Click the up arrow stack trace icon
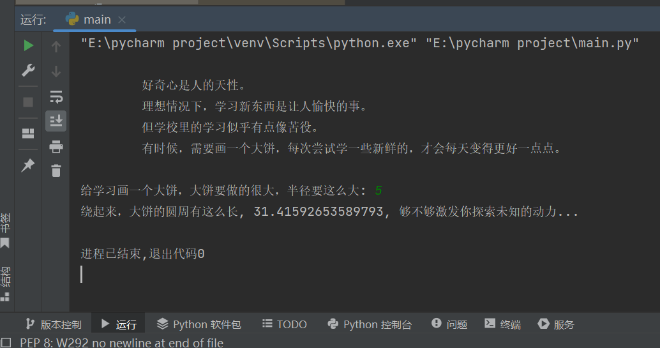 tap(56, 47)
